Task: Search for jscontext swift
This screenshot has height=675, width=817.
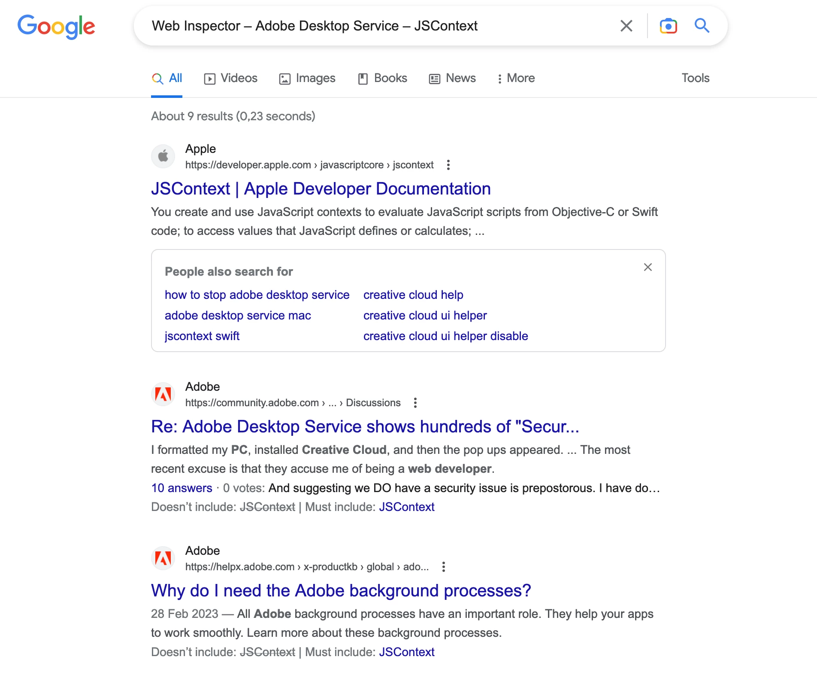Action: (202, 336)
